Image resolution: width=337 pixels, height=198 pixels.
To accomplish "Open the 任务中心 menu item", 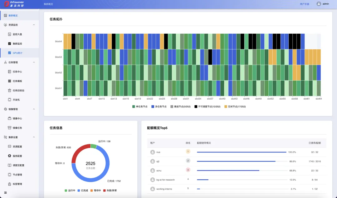I will pyautogui.click(x=20, y=72).
